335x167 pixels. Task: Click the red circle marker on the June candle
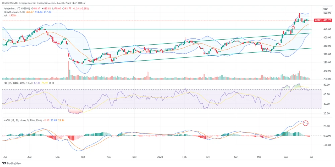click(293, 28)
